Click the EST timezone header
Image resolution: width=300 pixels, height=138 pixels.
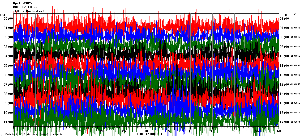(3, 15)
